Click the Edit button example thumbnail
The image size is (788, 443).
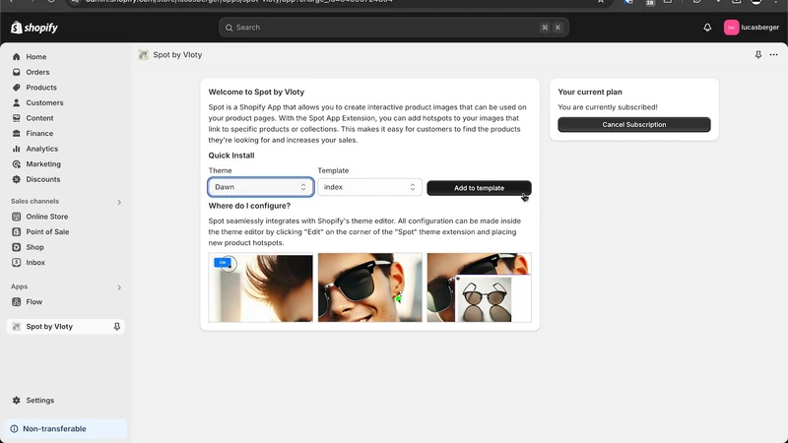pos(261,287)
